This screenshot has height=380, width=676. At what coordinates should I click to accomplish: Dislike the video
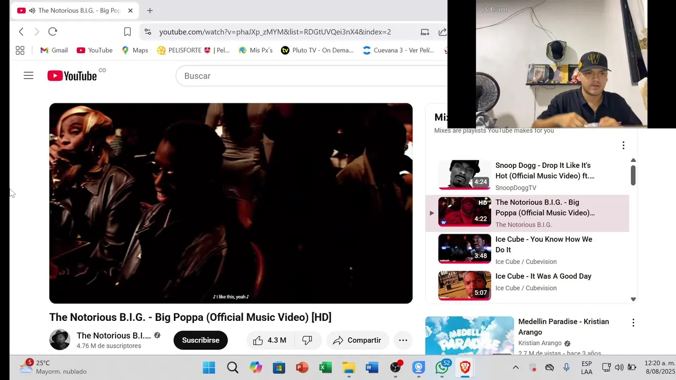[x=307, y=340]
